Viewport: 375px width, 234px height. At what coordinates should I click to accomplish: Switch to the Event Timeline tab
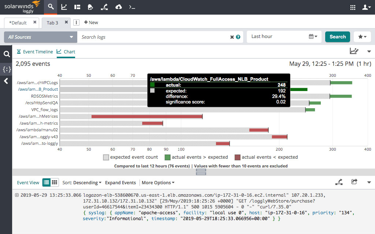(35, 52)
